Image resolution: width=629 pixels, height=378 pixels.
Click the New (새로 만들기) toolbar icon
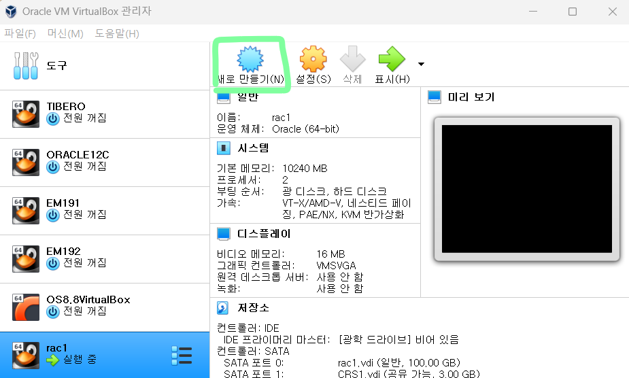pos(250,58)
